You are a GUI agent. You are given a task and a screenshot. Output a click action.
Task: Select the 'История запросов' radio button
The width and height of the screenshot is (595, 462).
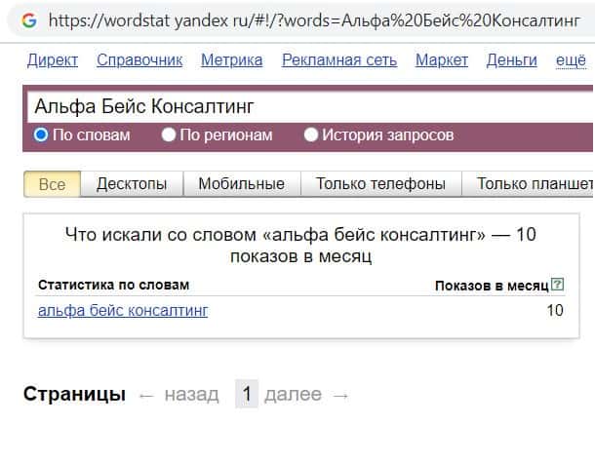(x=311, y=135)
